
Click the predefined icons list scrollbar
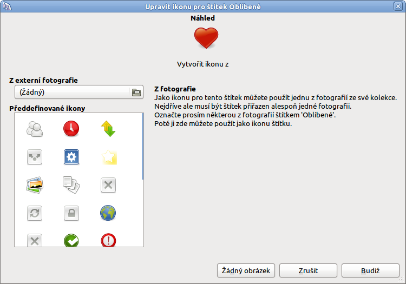143,147
